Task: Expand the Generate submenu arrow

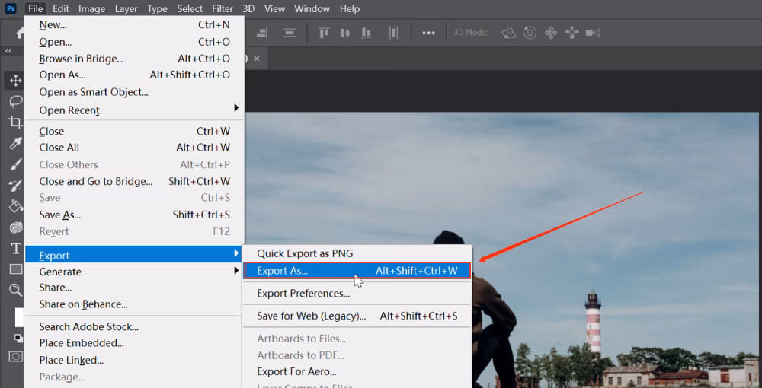Action: point(236,270)
